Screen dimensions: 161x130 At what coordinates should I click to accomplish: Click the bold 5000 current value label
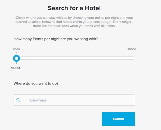(16, 68)
